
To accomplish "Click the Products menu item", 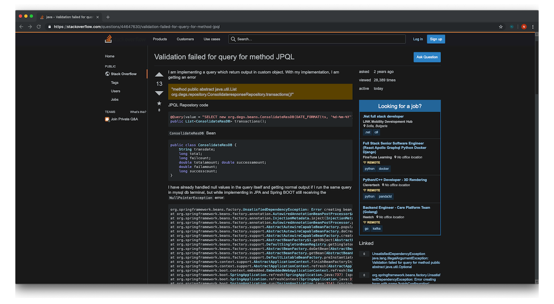I will (160, 39).
